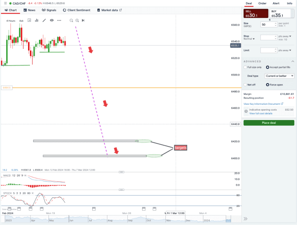Remove the MACD indicator with its X

point(25,176)
